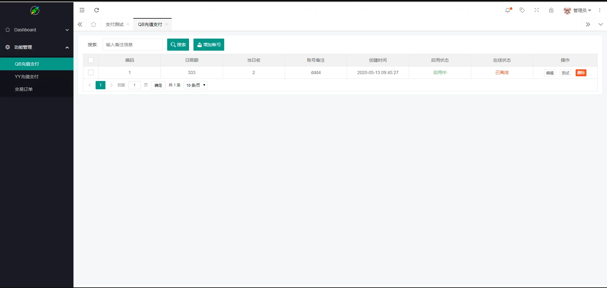Screen dimensions: 607x288
Task: Open the 10 条/页 page size dropdown
Action: click(x=195, y=85)
